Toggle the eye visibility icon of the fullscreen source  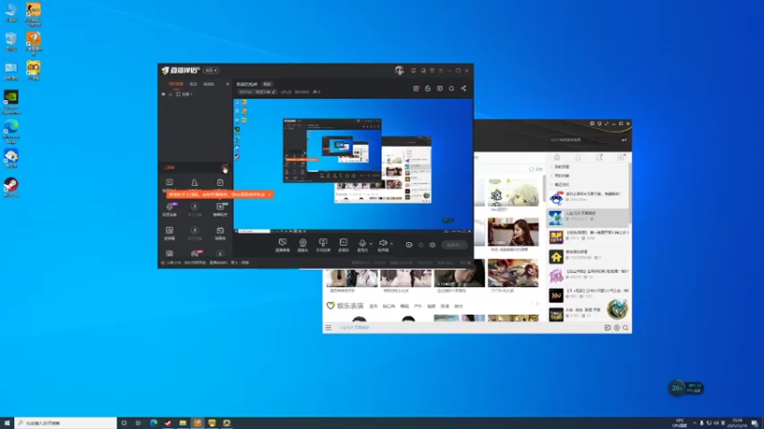click(163, 94)
